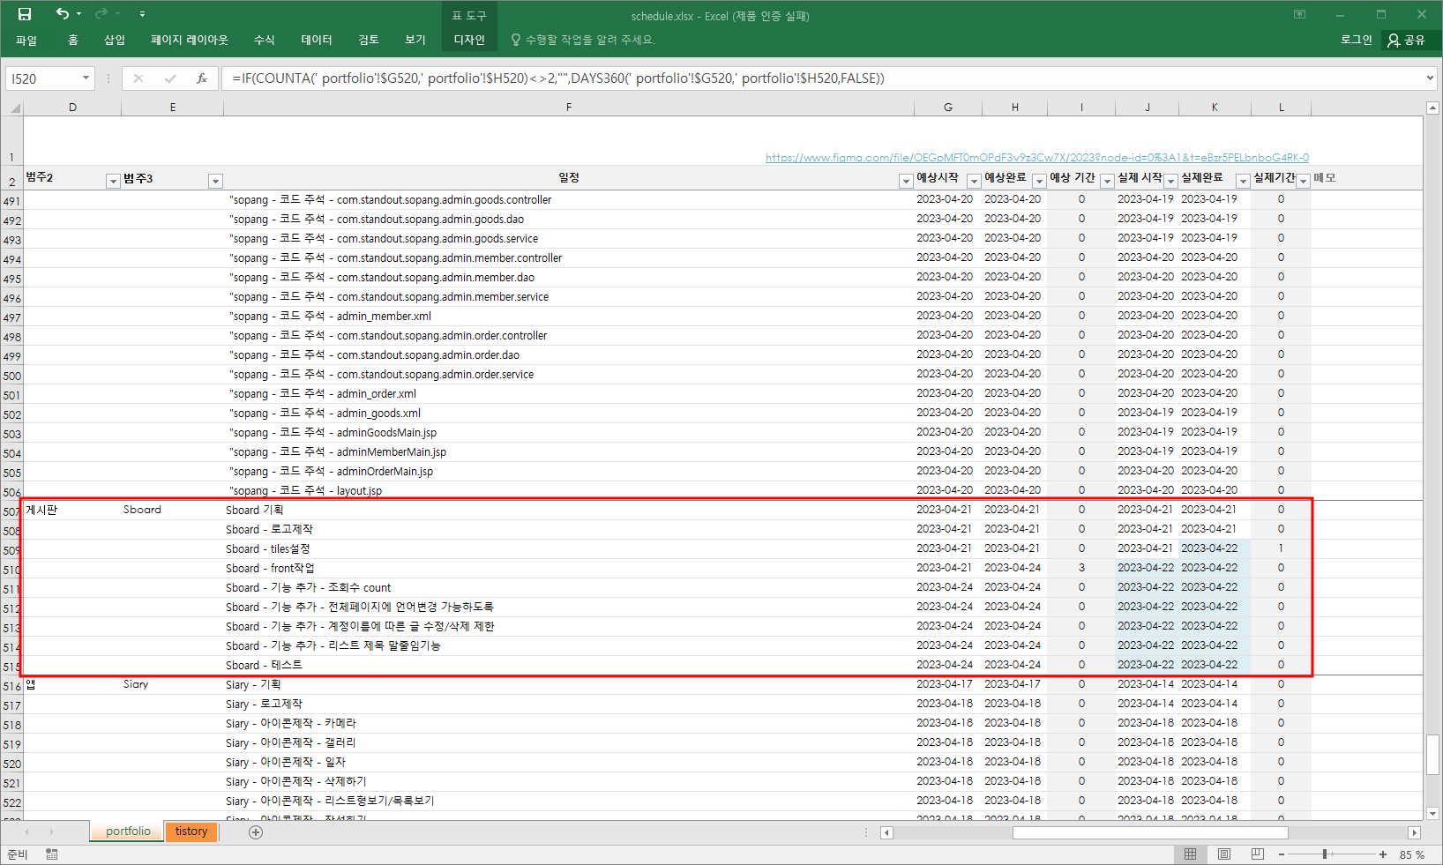Click the Insert Function fx icon
This screenshot has width=1443, height=865.
coord(202,78)
